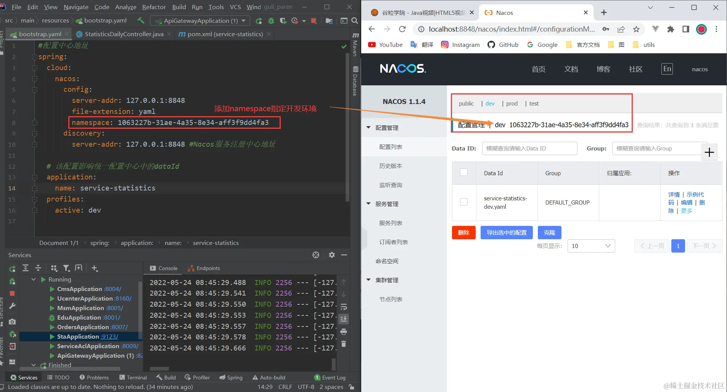Click the green Debug bug icon in toolbar
727x392 pixels.
click(271, 21)
